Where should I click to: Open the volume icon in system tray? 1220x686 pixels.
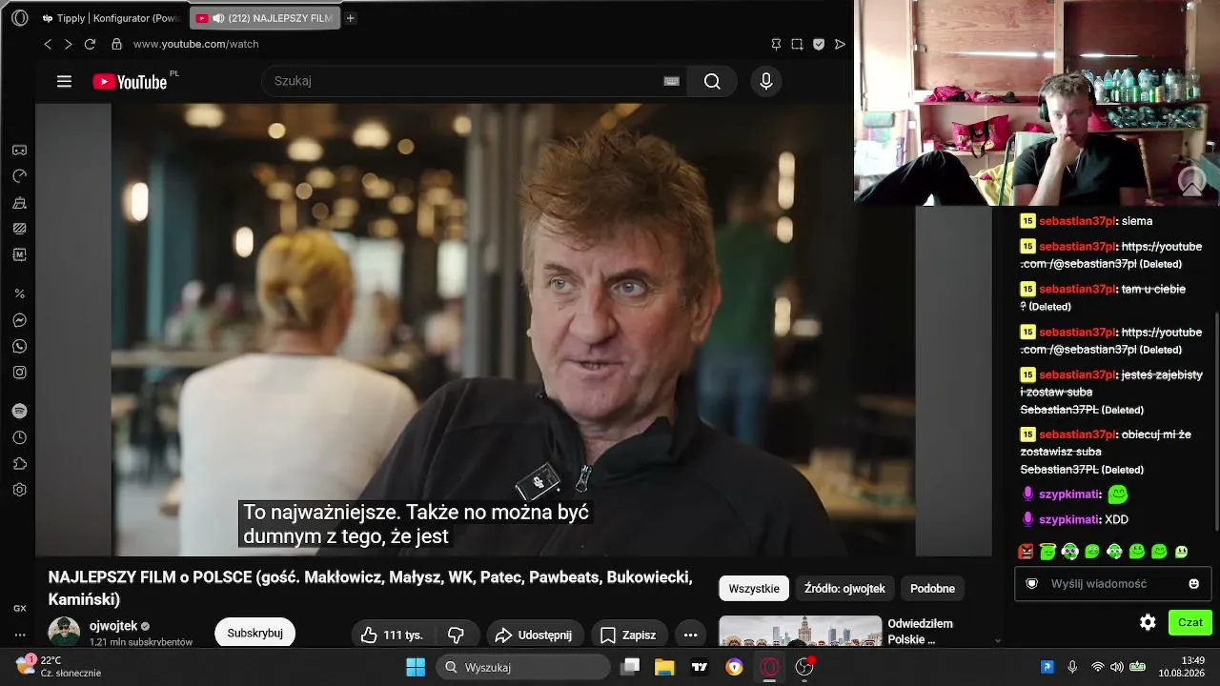point(1116,667)
